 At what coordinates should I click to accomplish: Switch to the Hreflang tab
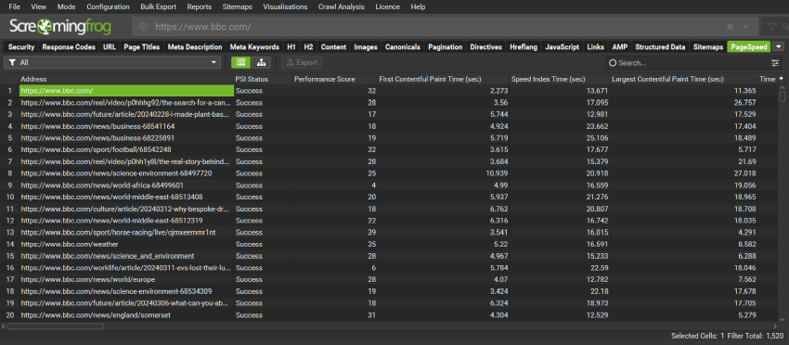tap(524, 46)
